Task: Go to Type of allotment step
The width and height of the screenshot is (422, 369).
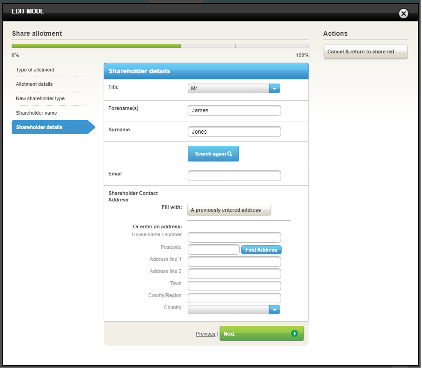Action: (x=35, y=70)
